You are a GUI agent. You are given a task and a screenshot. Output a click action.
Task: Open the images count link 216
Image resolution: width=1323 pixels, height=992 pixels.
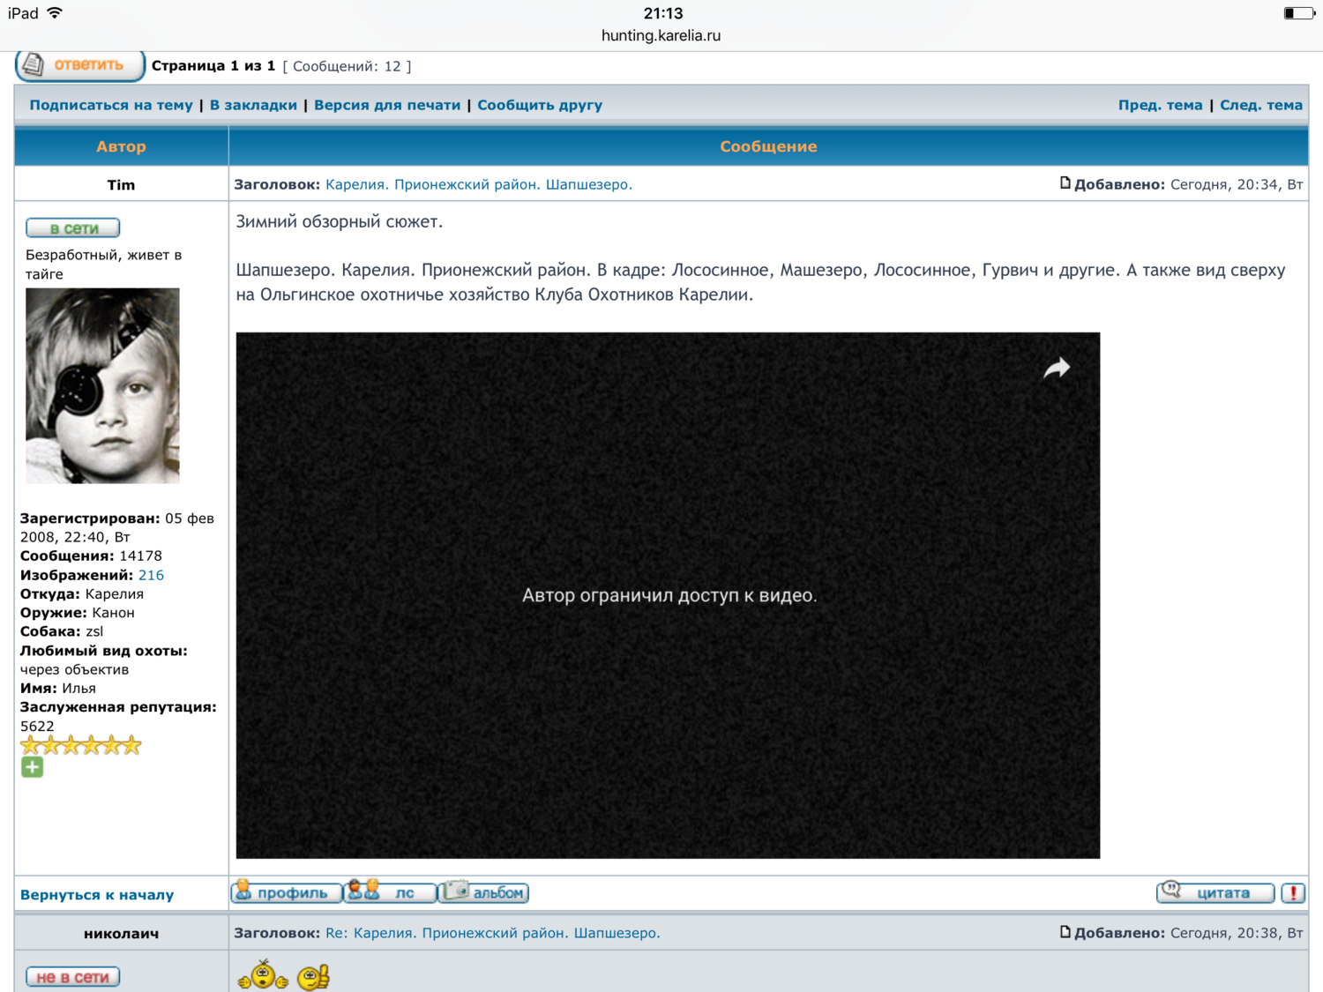(151, 575)
